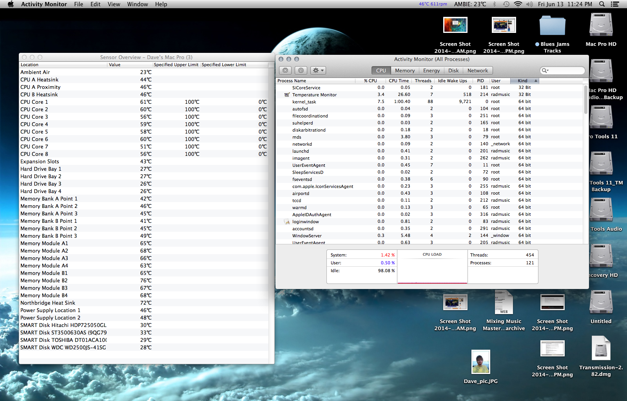This screenshot has height=401, width=627.
Task: Open the Time Machine menu bar icon
Action: (506, 4)
